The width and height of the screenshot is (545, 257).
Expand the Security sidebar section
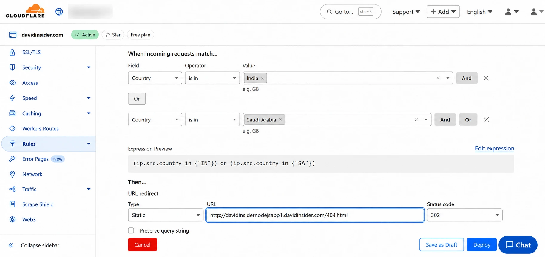point(89,67)
